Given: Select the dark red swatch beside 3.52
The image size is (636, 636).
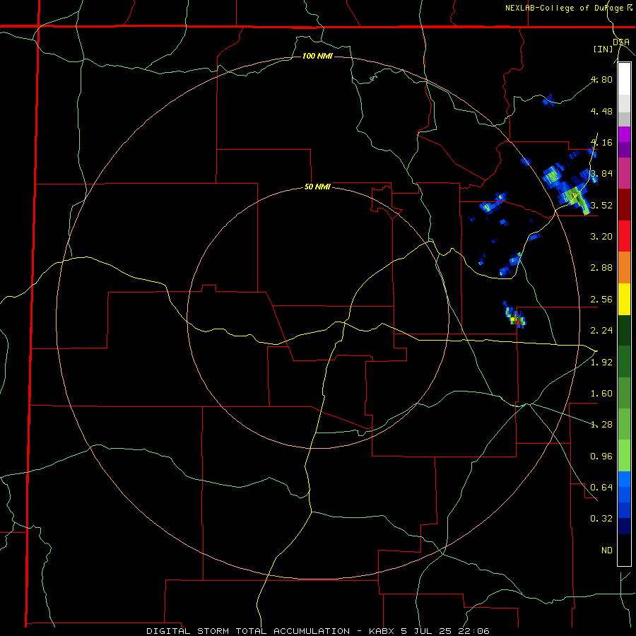Looking at the screenshot, I should (624, 205).
